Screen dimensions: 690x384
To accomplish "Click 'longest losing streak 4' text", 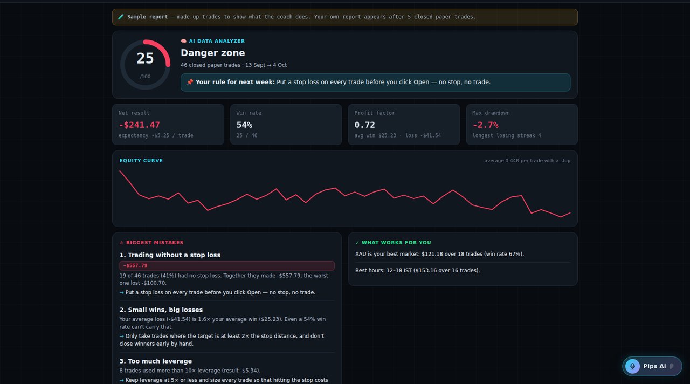I will click(x=507, y=135).
